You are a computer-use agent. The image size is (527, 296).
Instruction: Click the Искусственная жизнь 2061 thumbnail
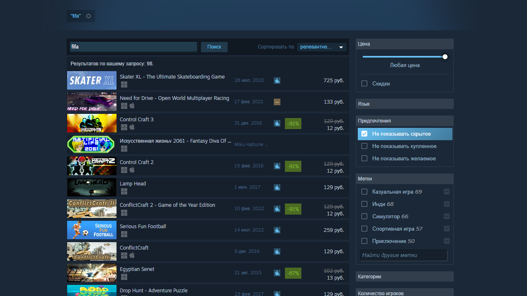pos(92,145)
